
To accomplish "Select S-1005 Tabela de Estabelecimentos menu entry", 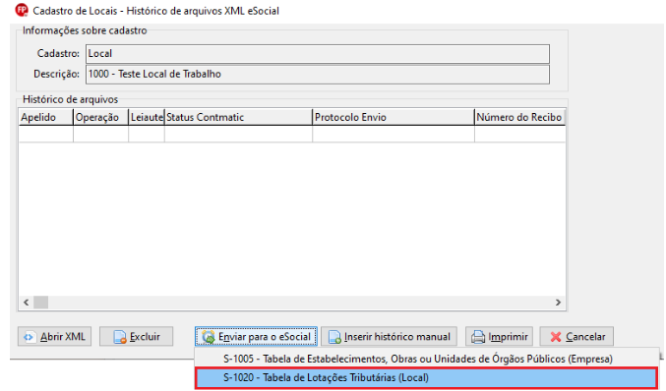I will tap(426, 359).
